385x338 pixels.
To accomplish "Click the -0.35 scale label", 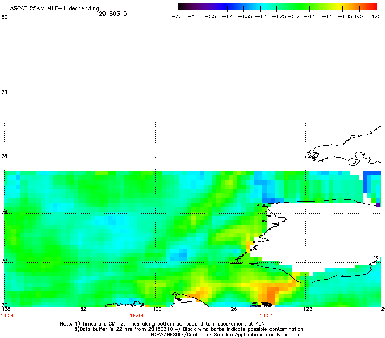I will 245,17.
